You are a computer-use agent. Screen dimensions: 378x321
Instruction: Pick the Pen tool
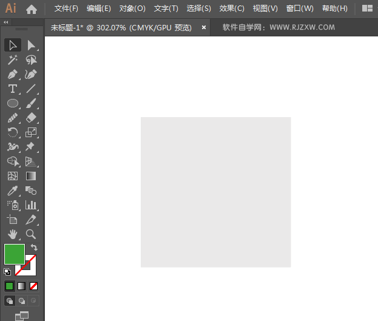12,74
